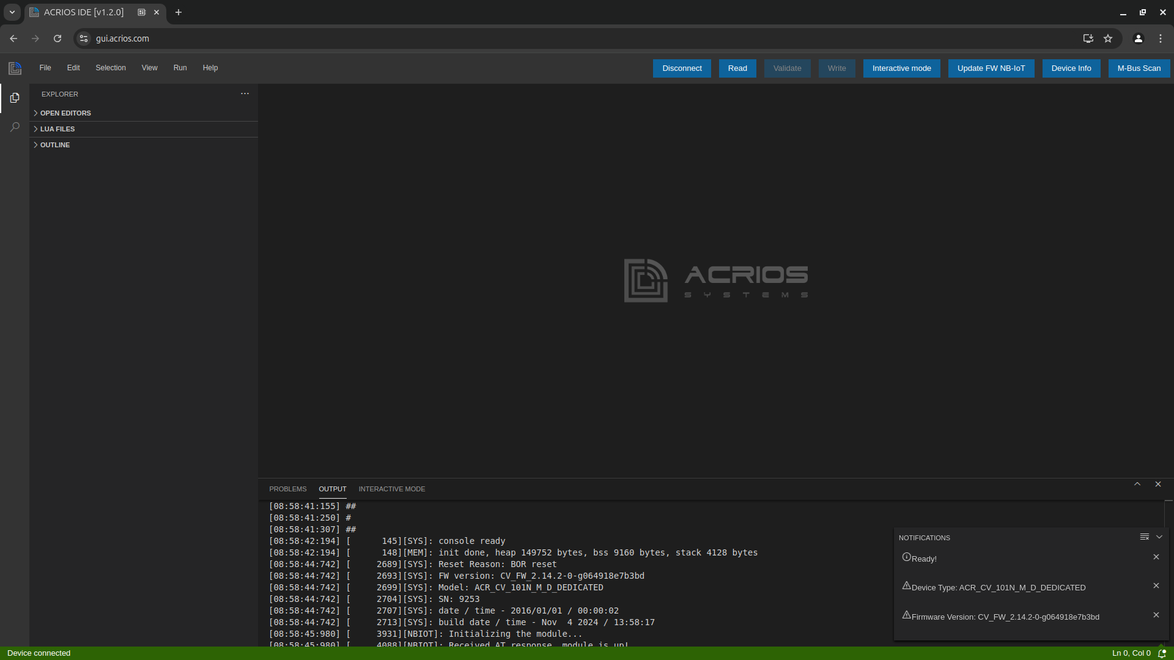This screenshot has width=1174, height=660.
Task: Close the ACRIOS IDE browser tab
Action: click(x=157, y=12)
